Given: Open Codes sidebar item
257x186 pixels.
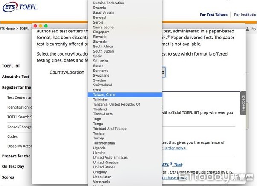Looking at the screenshot, I should point(12,136).
